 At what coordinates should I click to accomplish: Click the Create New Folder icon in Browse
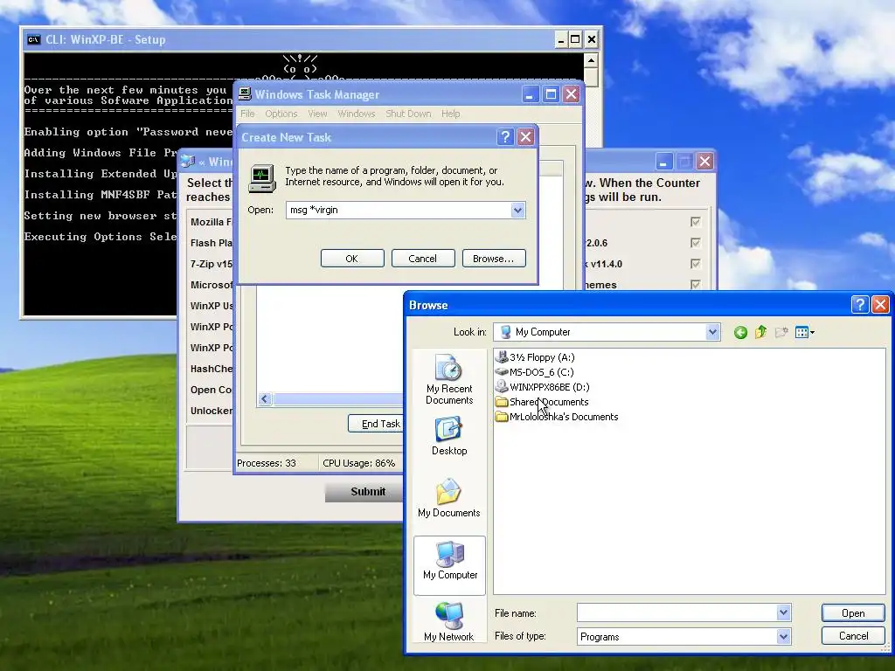click(781, 332)
